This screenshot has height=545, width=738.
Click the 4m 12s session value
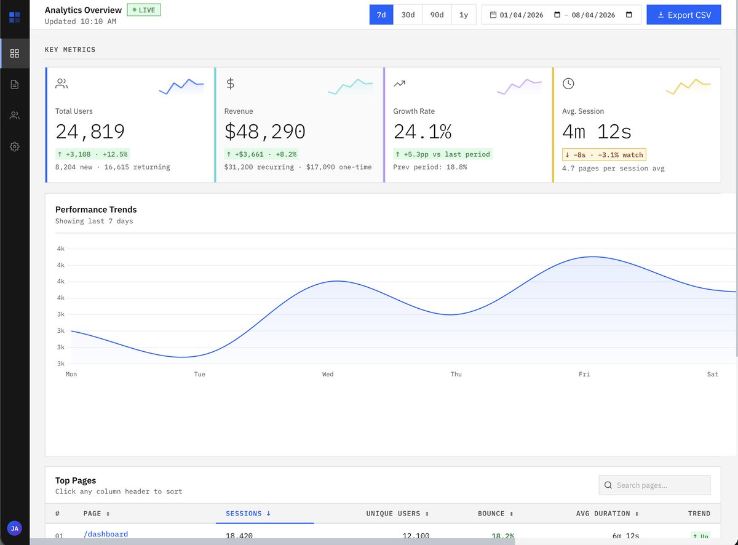coord(597,132)
